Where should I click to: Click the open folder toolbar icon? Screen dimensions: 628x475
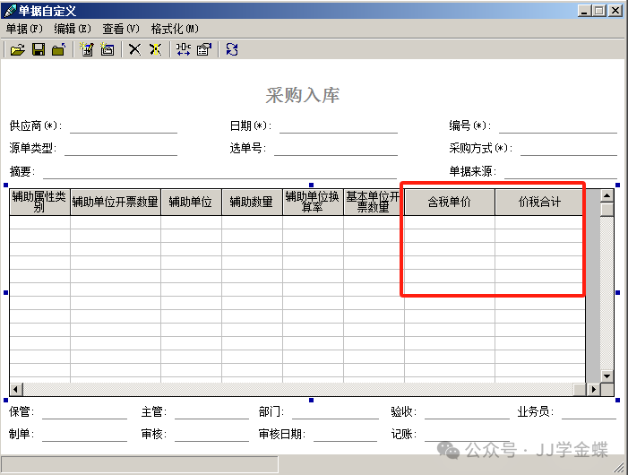coord(17,50)
